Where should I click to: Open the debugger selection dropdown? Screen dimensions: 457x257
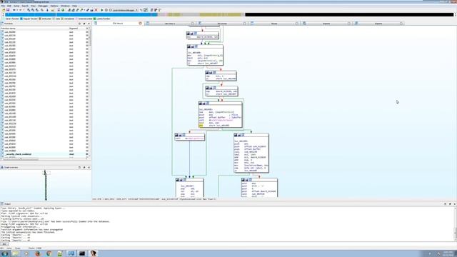(126, 10)
